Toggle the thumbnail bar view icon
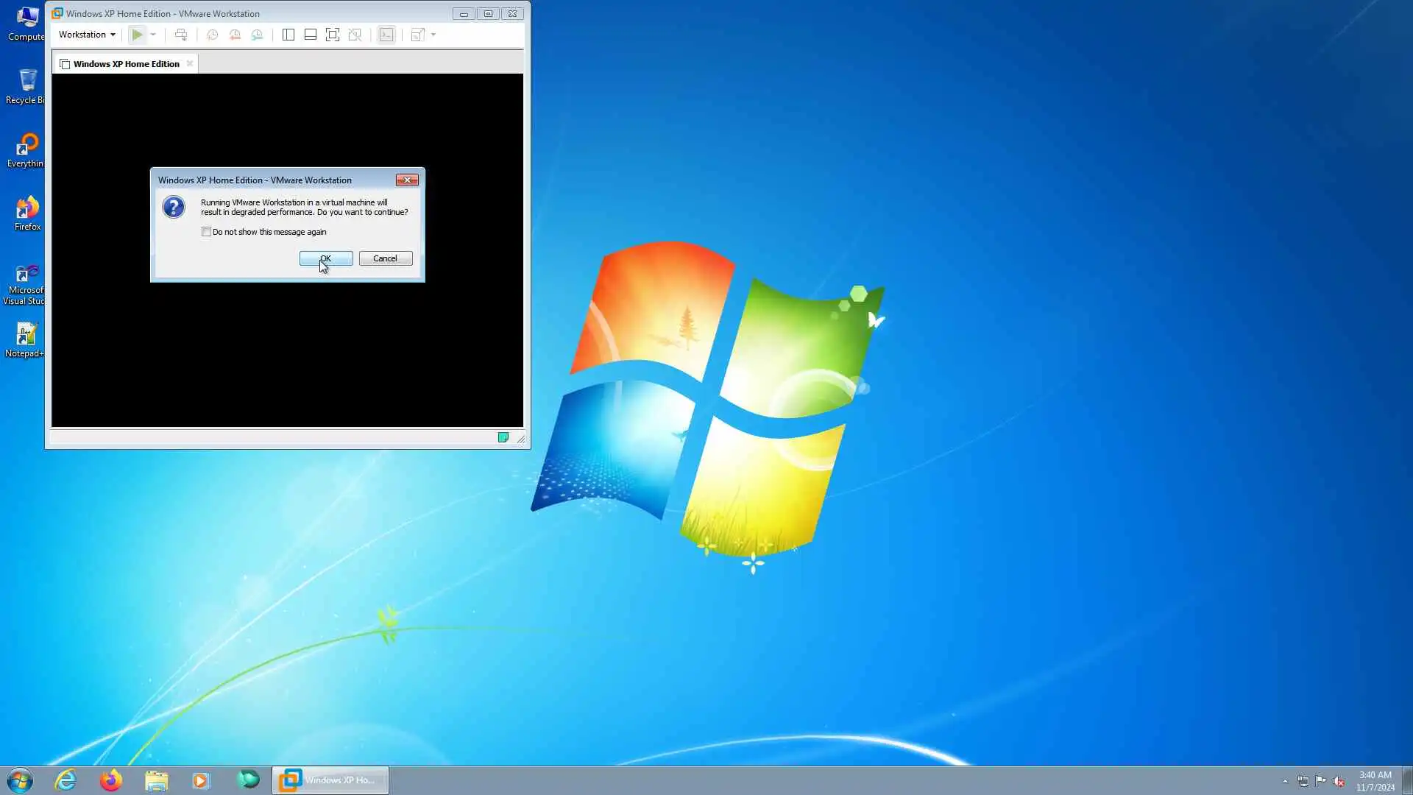This screenshot has width=1413, height=795. point(311,35)
